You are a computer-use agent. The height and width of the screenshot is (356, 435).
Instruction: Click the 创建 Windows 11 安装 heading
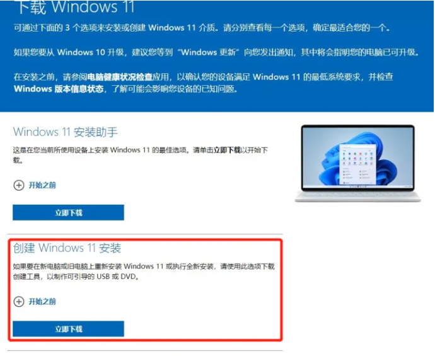coord(67,248)
